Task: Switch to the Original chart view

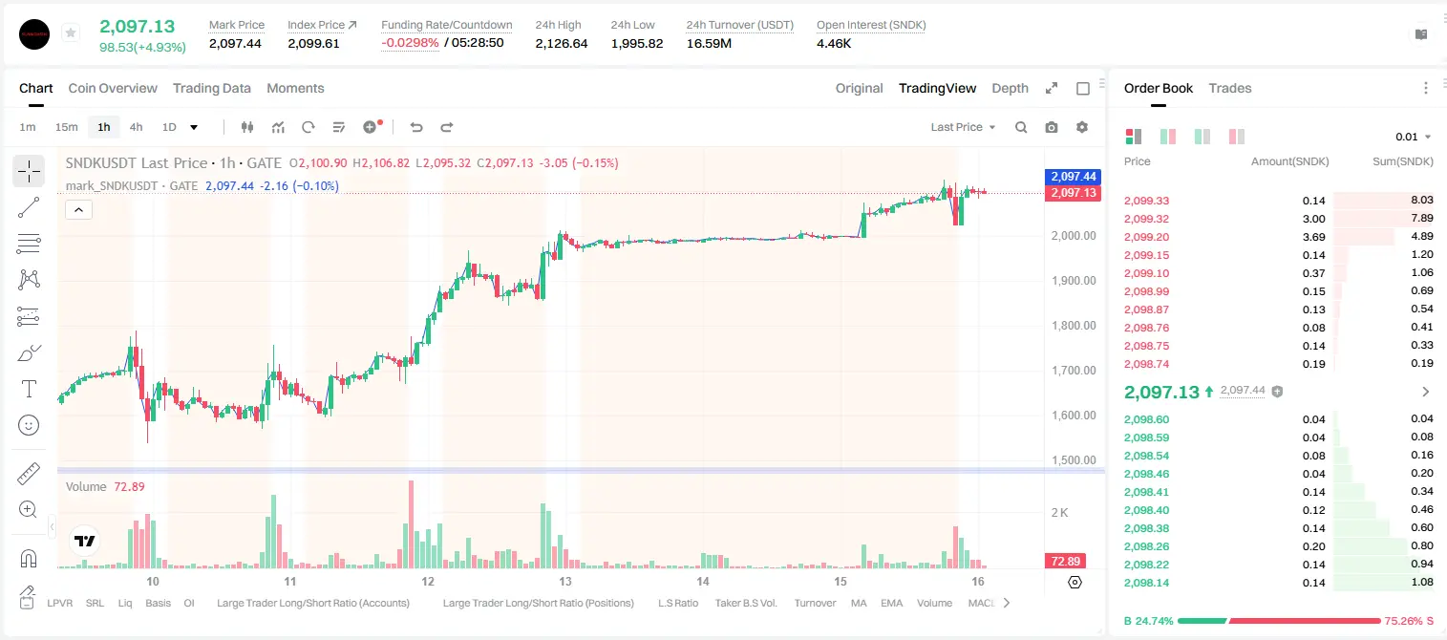Action: 860,88
